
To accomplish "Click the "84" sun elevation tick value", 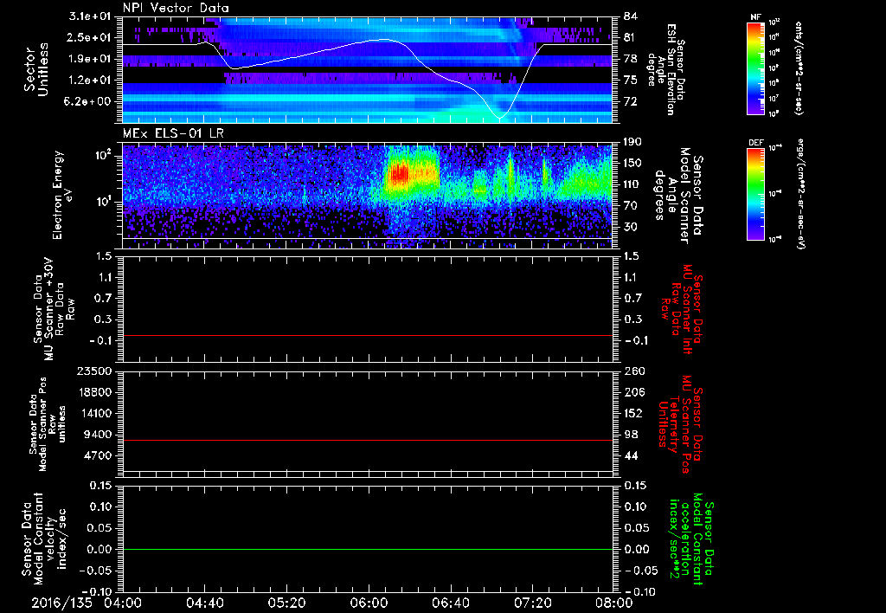I will (631, 16).
